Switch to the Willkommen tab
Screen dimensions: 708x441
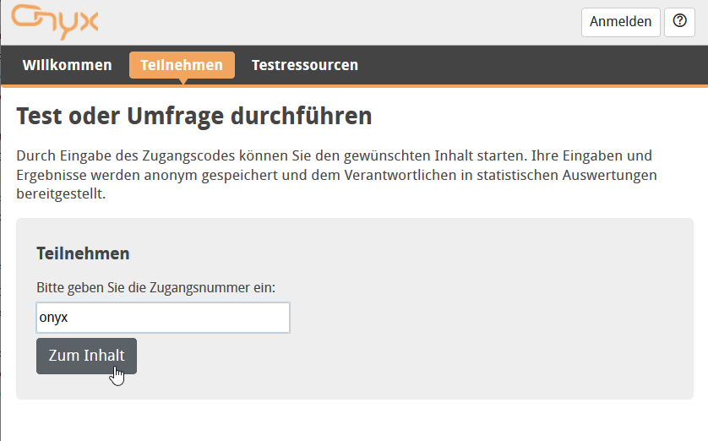[x=67, y=65]
